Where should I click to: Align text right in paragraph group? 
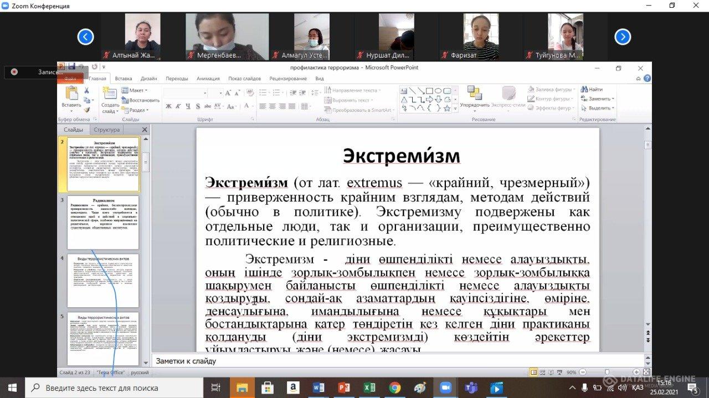(282, 106)
